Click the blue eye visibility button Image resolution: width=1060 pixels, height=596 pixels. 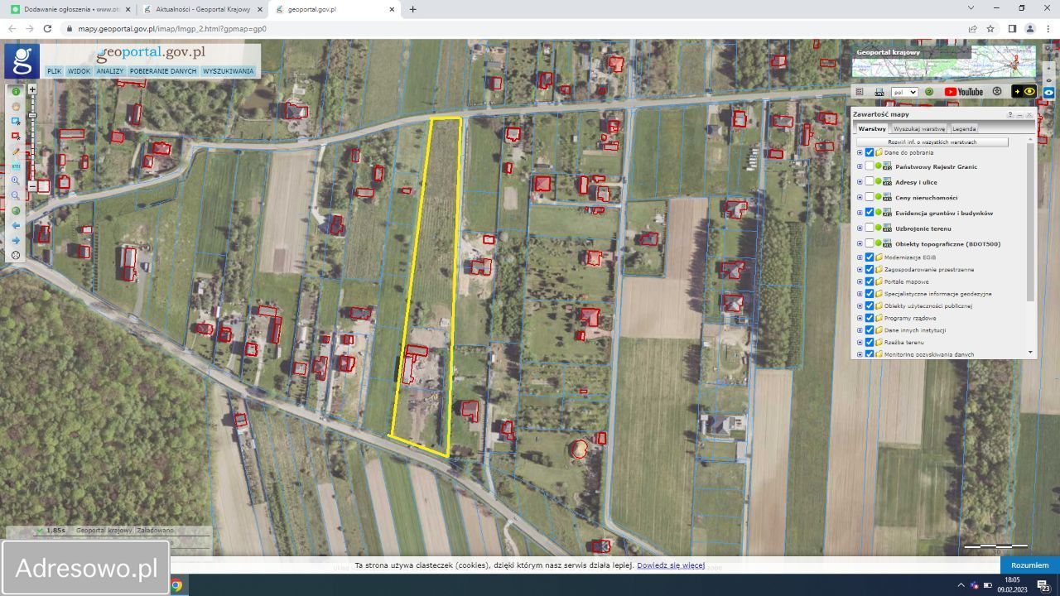[x=1049, y=93]
